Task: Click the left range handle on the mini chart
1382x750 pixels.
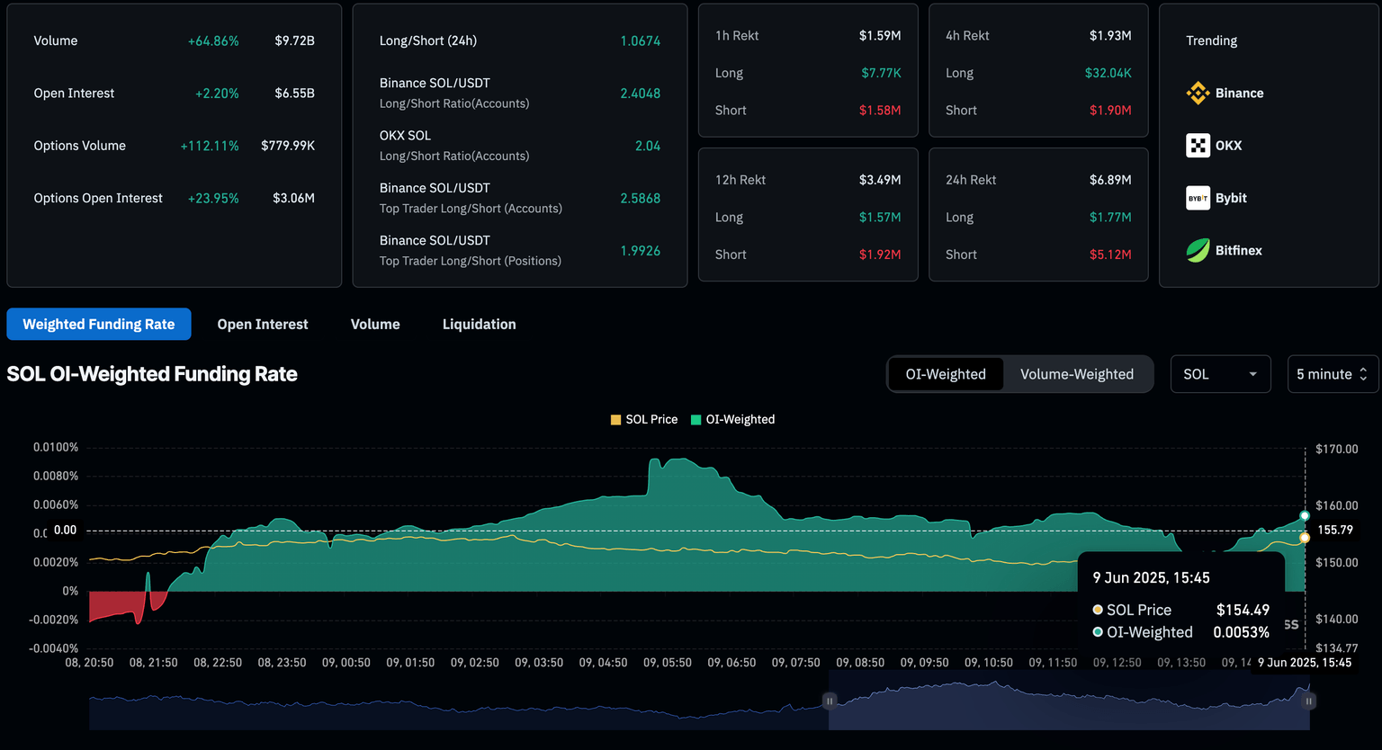Action: 830,701
